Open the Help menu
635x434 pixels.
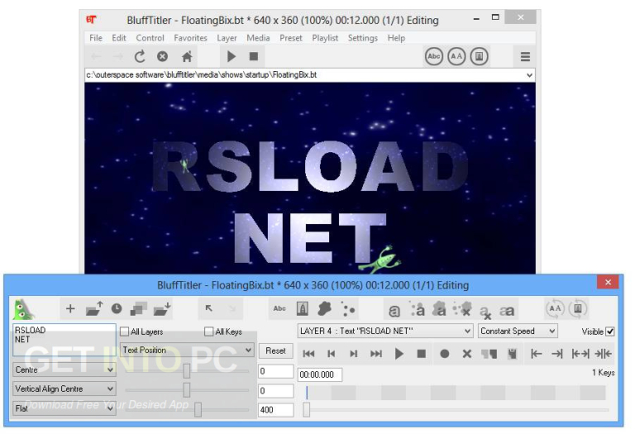396,38
